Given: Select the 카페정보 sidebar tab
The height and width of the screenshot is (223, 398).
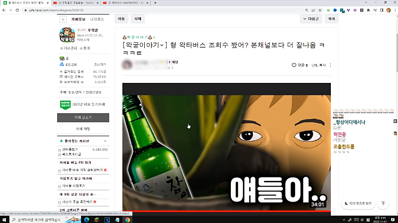Looking at the screenshot, I should [x=78, y=19].
